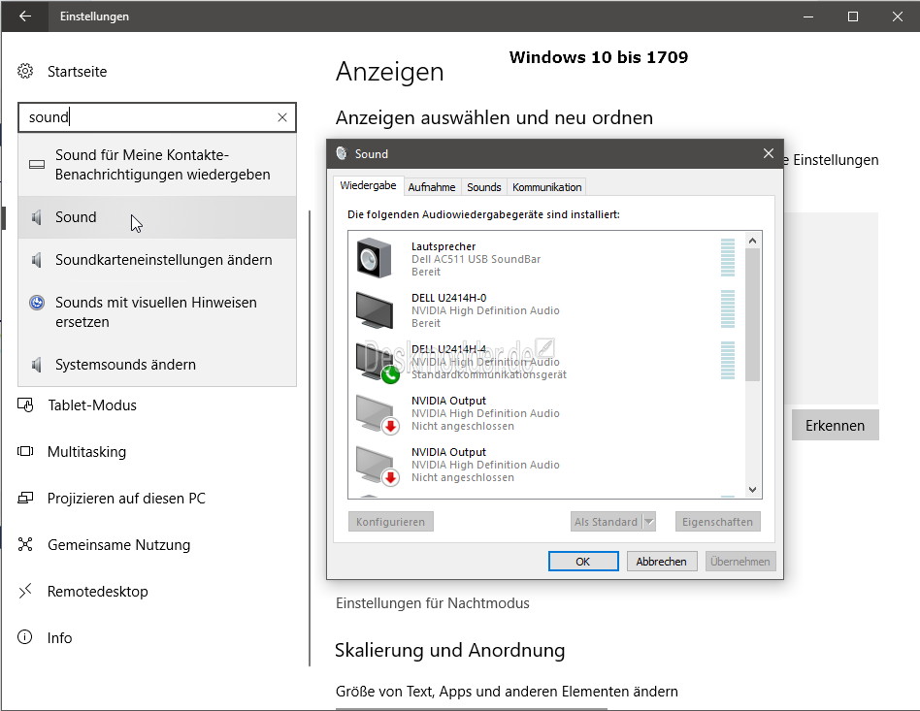Open Tablet-Modus via its sidebar icon
The height and width of the screenshot is (711, 920).
click(x=25, y=404)
